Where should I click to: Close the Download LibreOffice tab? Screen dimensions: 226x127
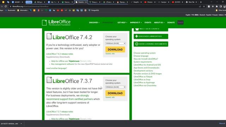click(86, 2)
